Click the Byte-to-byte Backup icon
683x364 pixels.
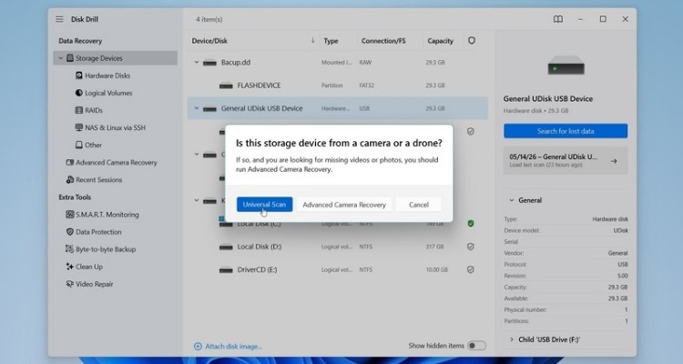[x=70, y=249]
